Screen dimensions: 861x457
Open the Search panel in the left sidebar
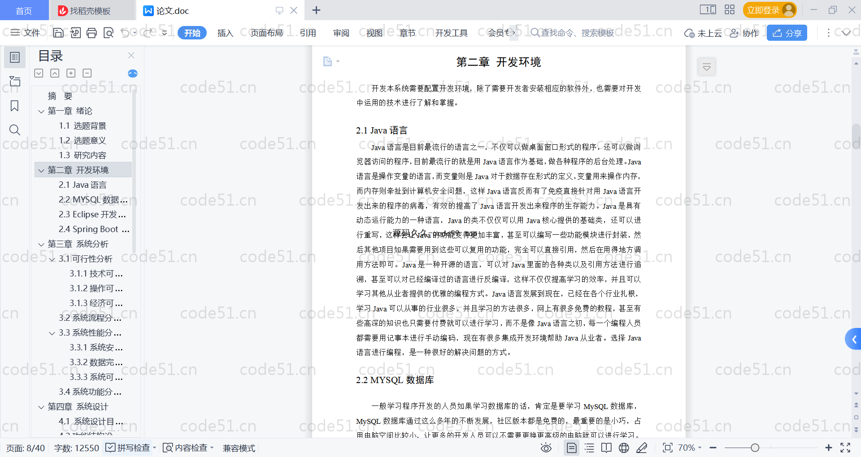[14, 130]
